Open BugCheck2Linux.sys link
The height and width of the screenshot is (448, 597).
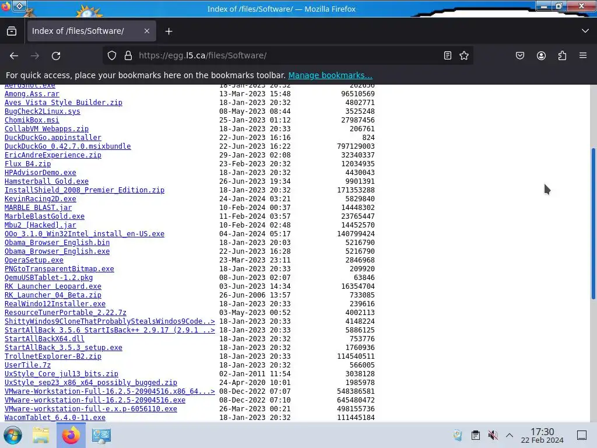[x=42, y=111]
